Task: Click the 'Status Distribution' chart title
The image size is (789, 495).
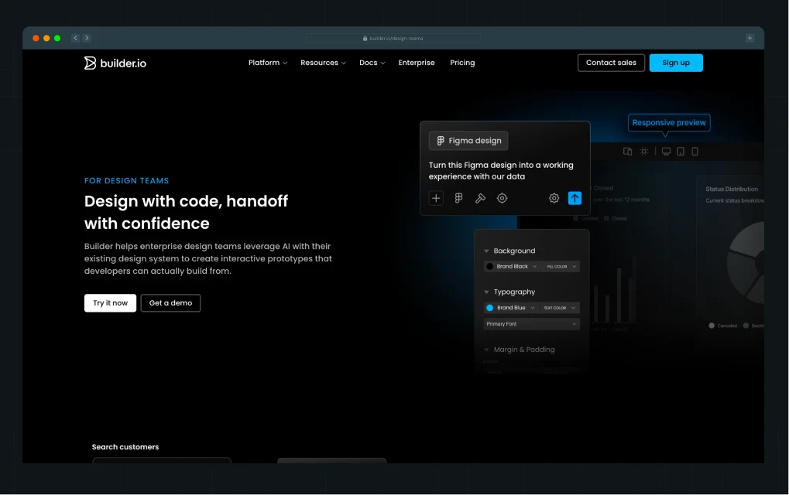Action: [732, 189]
